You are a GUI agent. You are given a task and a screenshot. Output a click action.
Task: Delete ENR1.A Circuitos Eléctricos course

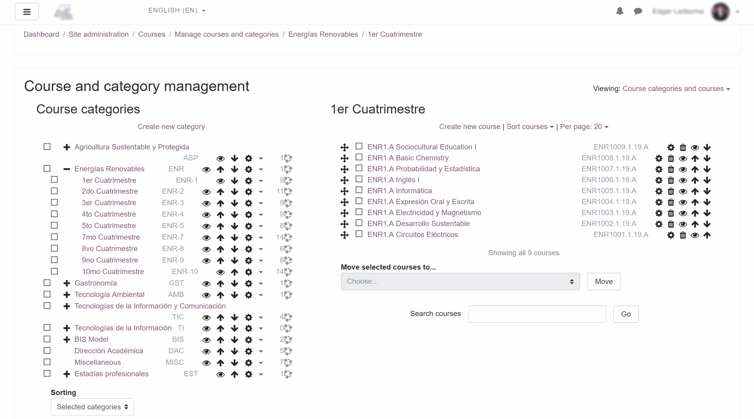tap(683, 235)
